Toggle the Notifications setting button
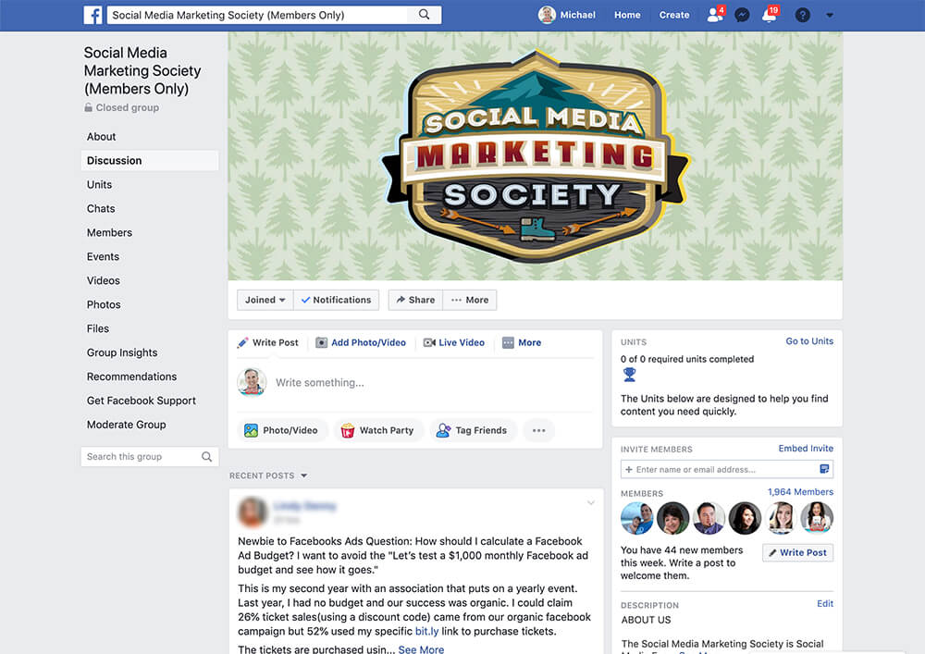 point(337,300)
